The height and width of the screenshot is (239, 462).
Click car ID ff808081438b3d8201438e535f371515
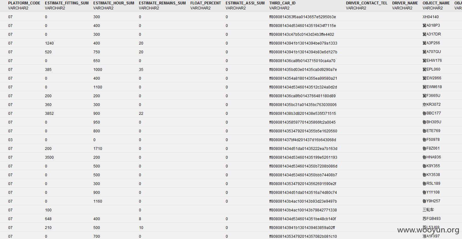(x=303, y=114)
